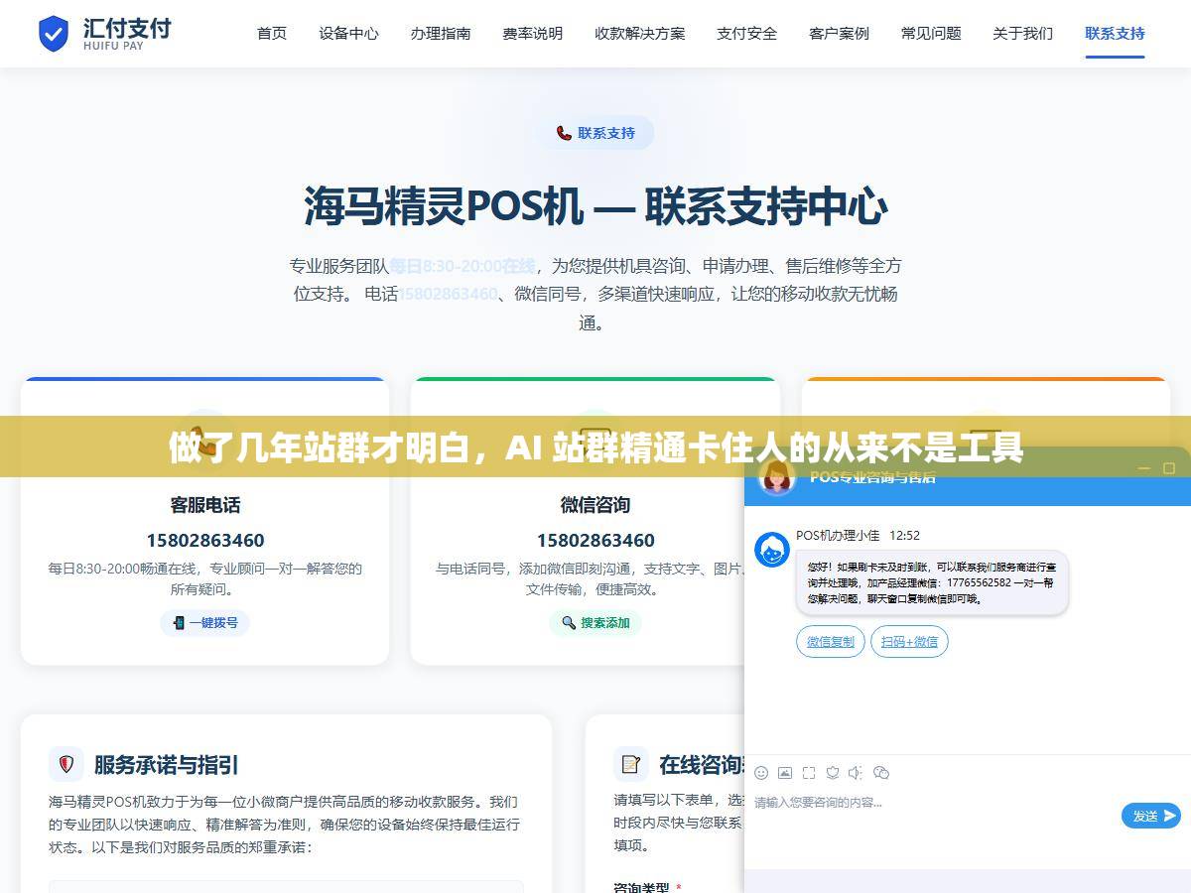The image size is (1191, 893).
Task: Open the 支付安全 navigation item
Action: pos(747,34)
